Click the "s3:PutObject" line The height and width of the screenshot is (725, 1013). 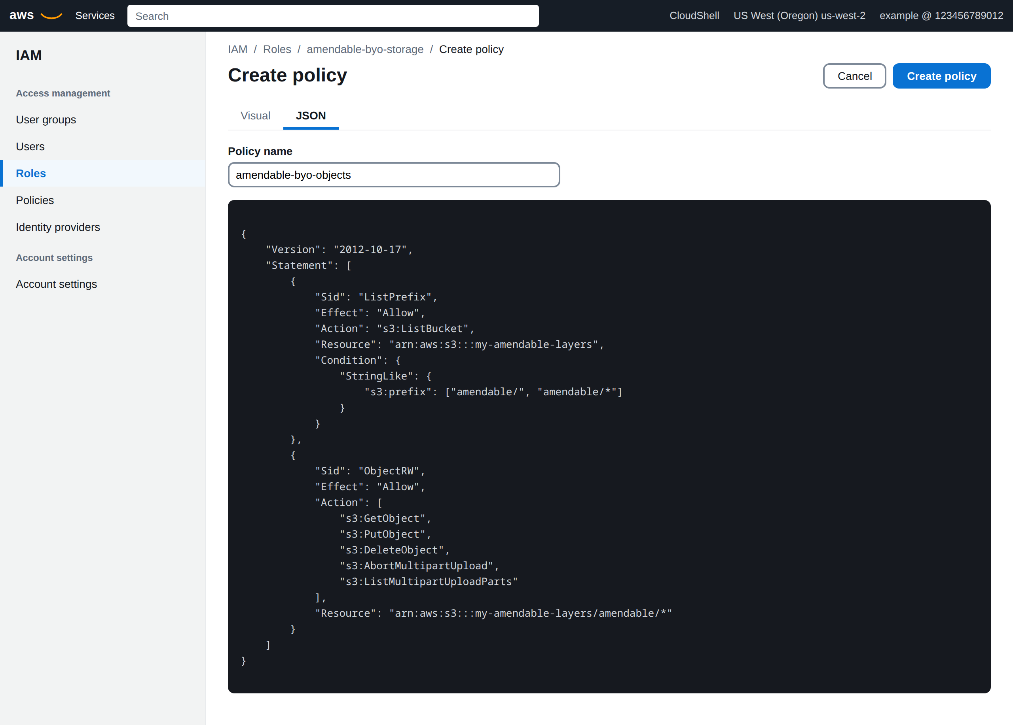point(385,534)
